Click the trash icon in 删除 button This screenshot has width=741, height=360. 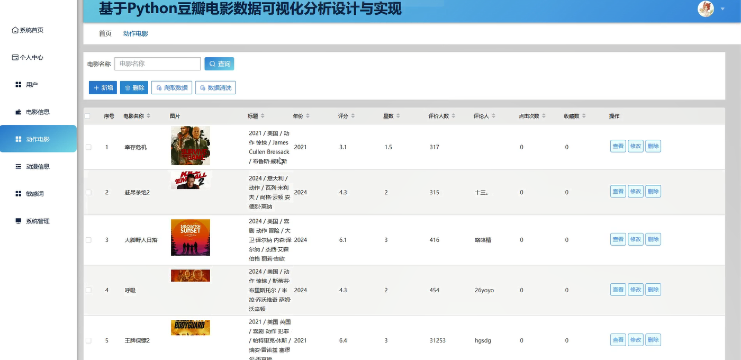point(127,88)
